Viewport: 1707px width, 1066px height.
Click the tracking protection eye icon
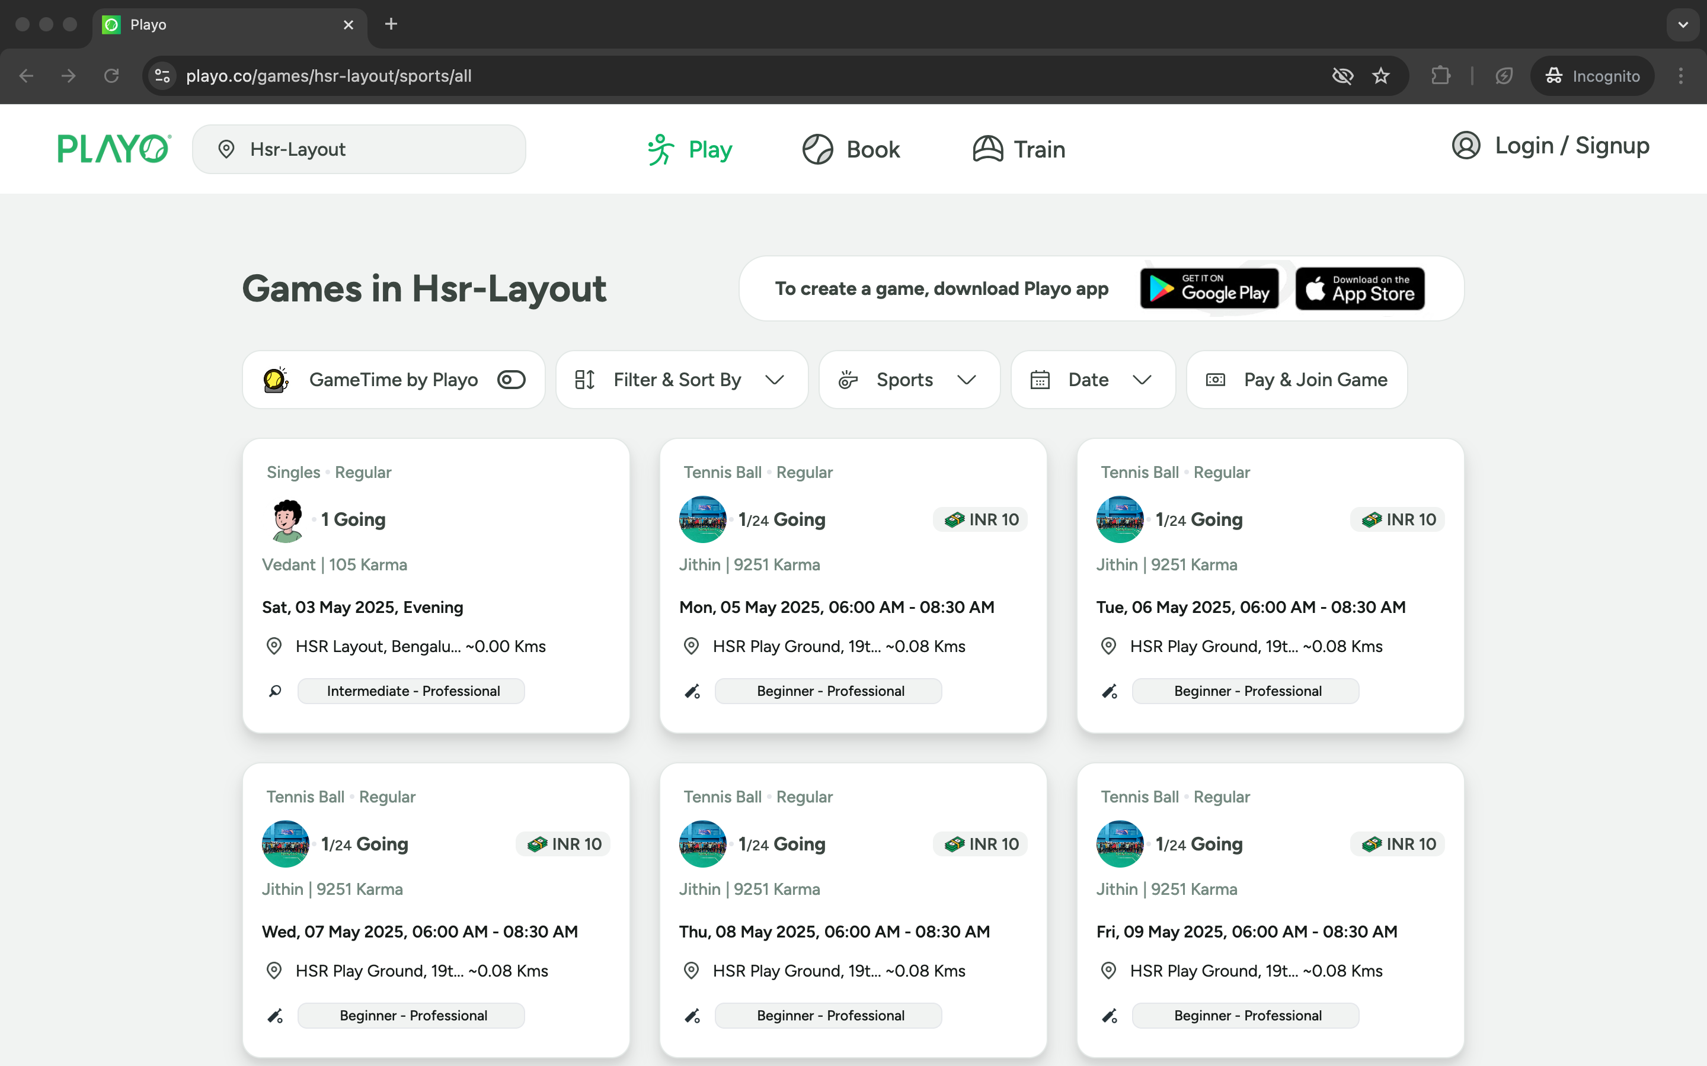tap(1342, 75)
